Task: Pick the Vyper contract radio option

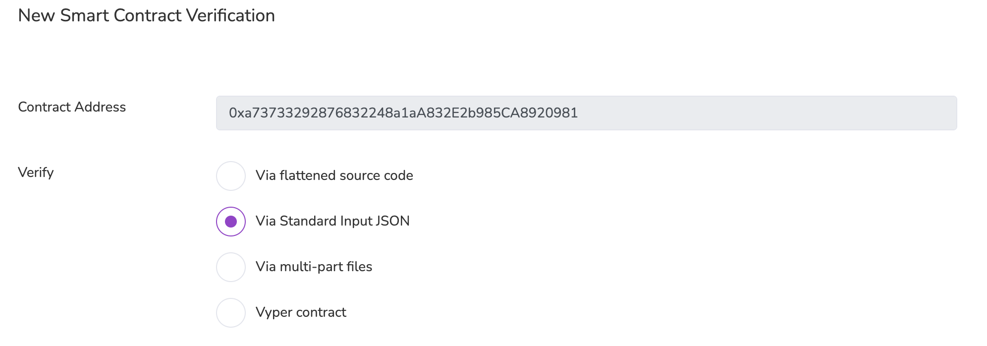Action: coord(231,313)
